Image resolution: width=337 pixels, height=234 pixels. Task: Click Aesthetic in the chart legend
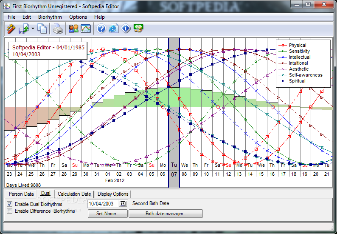coord(299,69)
